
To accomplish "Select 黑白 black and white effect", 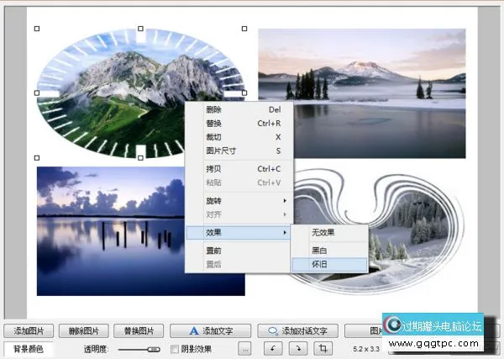I will 328,250.
